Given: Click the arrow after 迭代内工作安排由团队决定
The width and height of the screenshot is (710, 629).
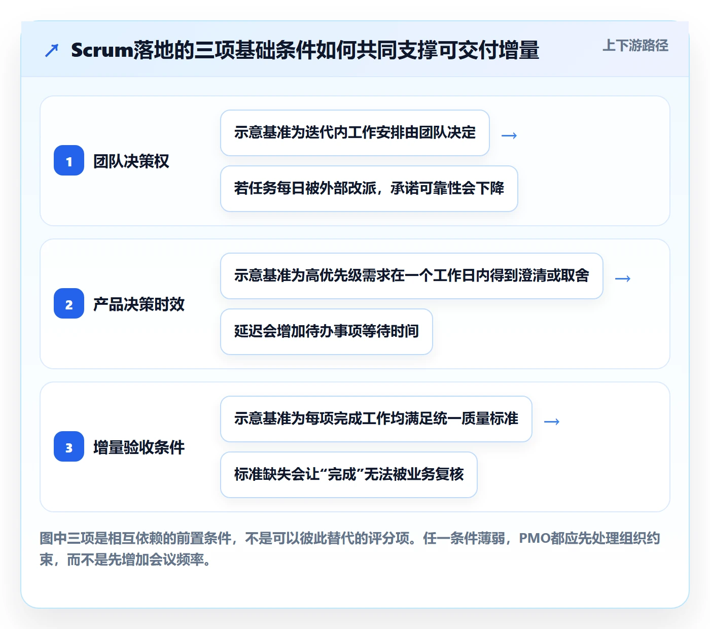Looking at the screenshot, I should [x=509, y=135].
